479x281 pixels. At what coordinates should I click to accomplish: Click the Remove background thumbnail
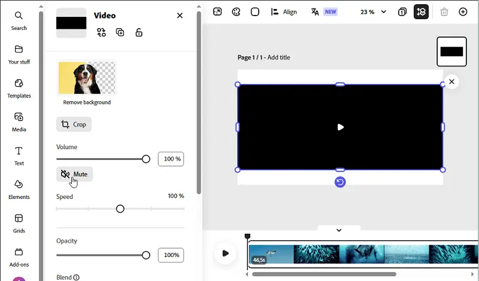tap(87, 78)
